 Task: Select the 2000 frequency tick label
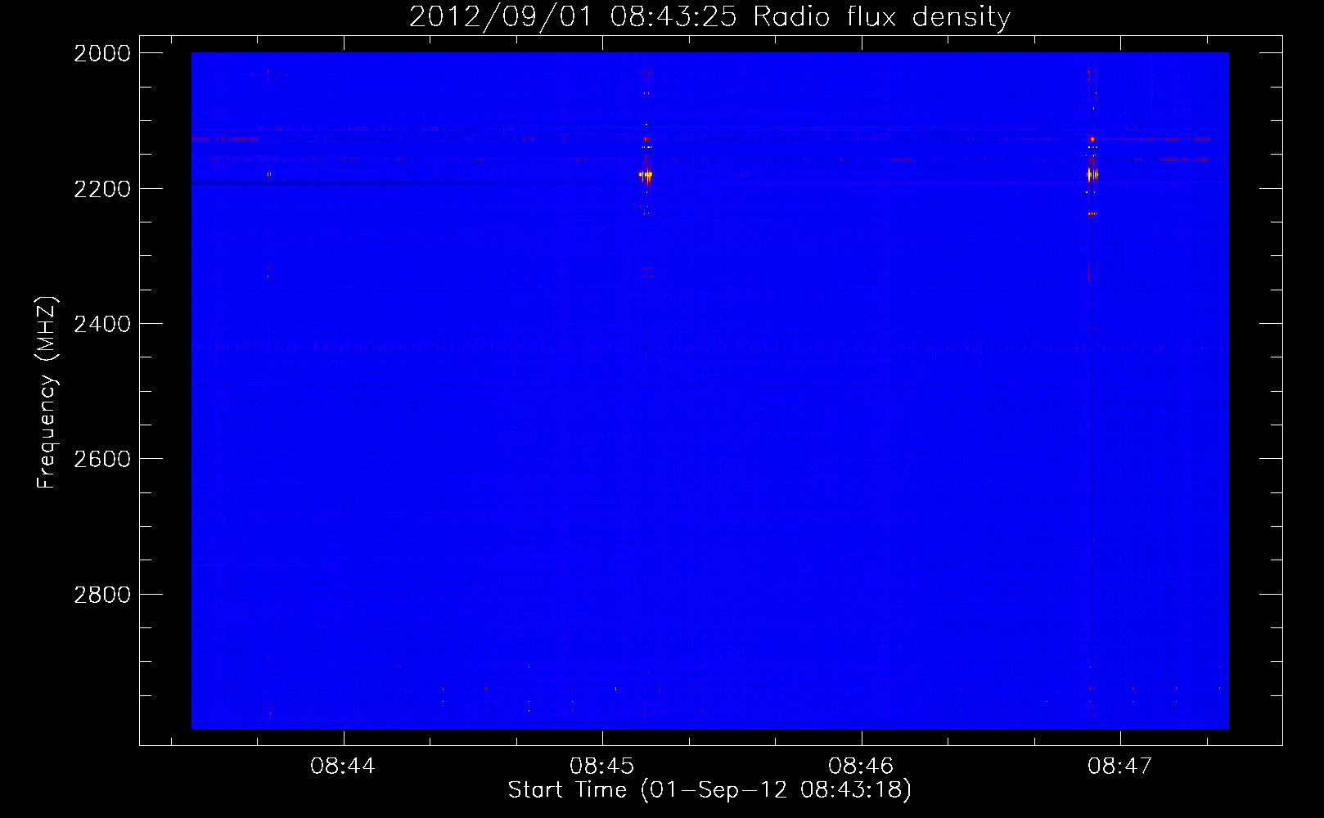tap(102, 53)
